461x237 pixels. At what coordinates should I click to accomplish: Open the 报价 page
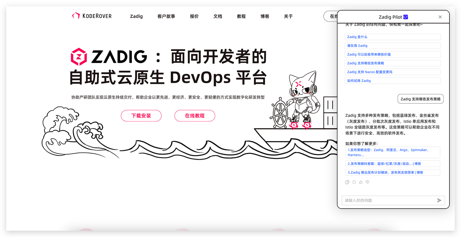pyautogui.click(x=194, y=16)
